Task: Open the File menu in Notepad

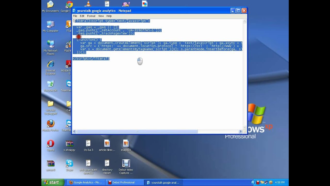Action: click(x=75, y=16)
